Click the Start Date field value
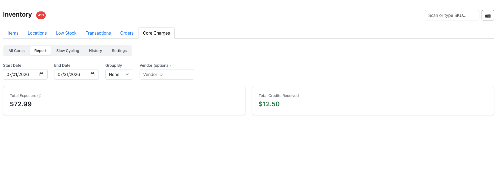The image size is (499, 173). (x=18, y=74)
